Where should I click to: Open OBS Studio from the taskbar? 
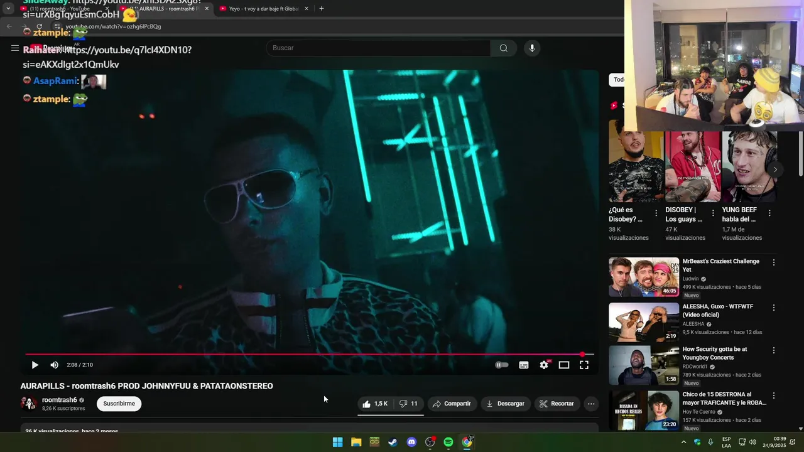[x=430, y=442]
